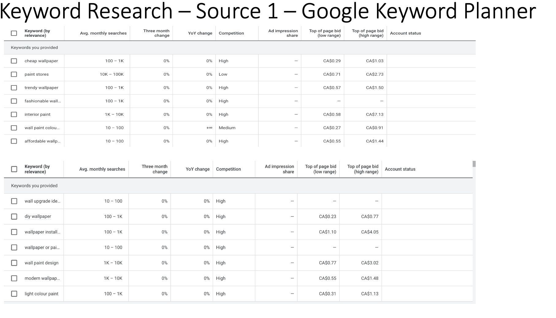Check the wallpaper or pai… row checkbox

click(14, 248)
